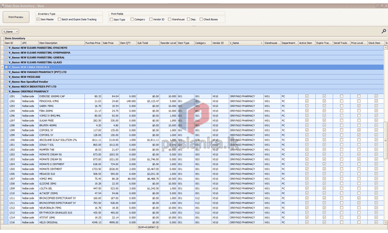The width and height of the screenshot is (388, 233).
Task: Expand NEW MAHADE PHARMACY (PVT) LTD group
Action: pos(6,72)
